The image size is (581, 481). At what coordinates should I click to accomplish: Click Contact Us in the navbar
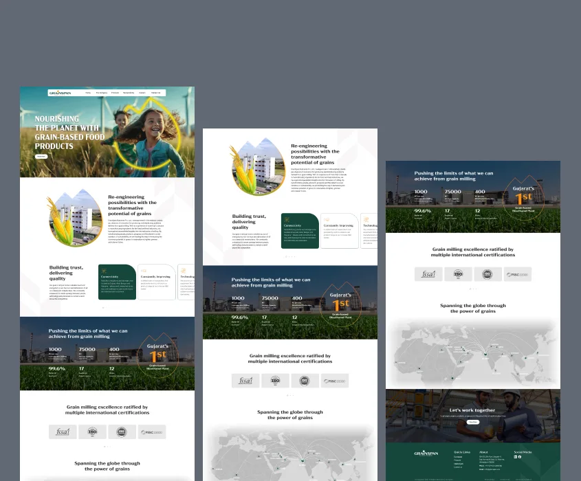pyautogui.click(x=155, y=93)
